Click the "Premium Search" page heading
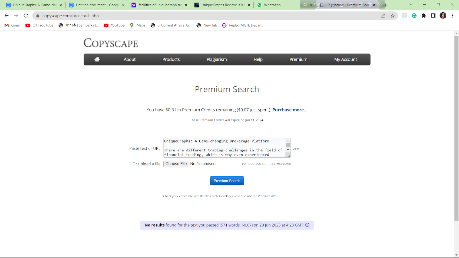Screen dimensions: 459x258 point(227,89)
